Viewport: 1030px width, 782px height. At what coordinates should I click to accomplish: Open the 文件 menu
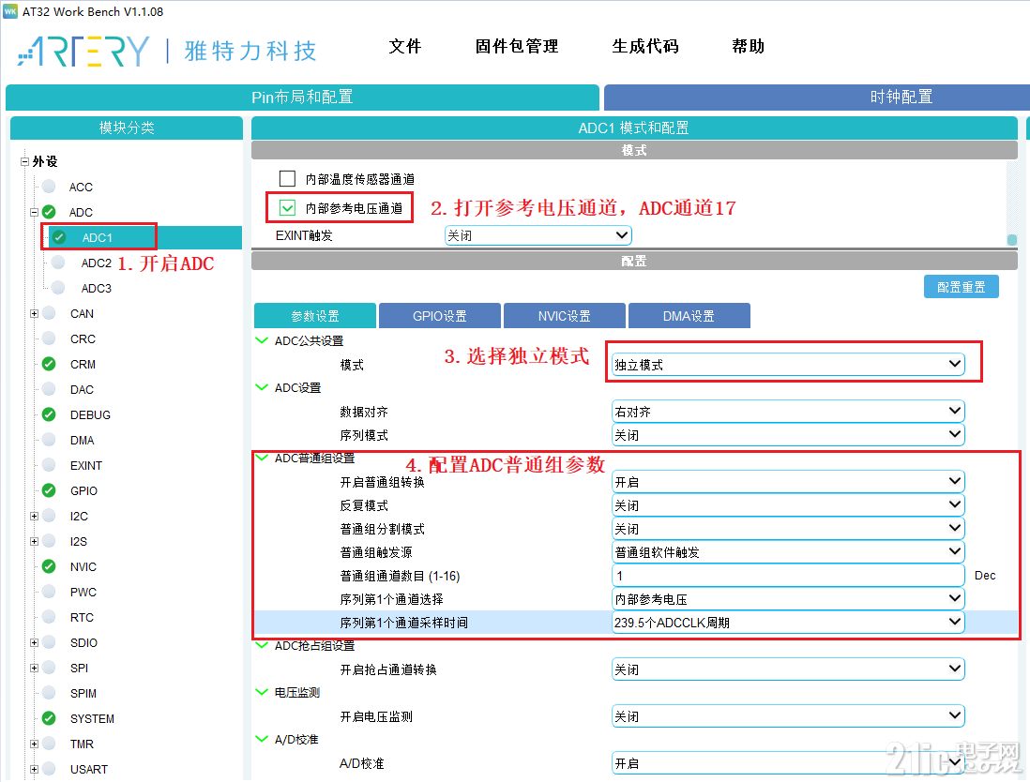pos(404,47)
